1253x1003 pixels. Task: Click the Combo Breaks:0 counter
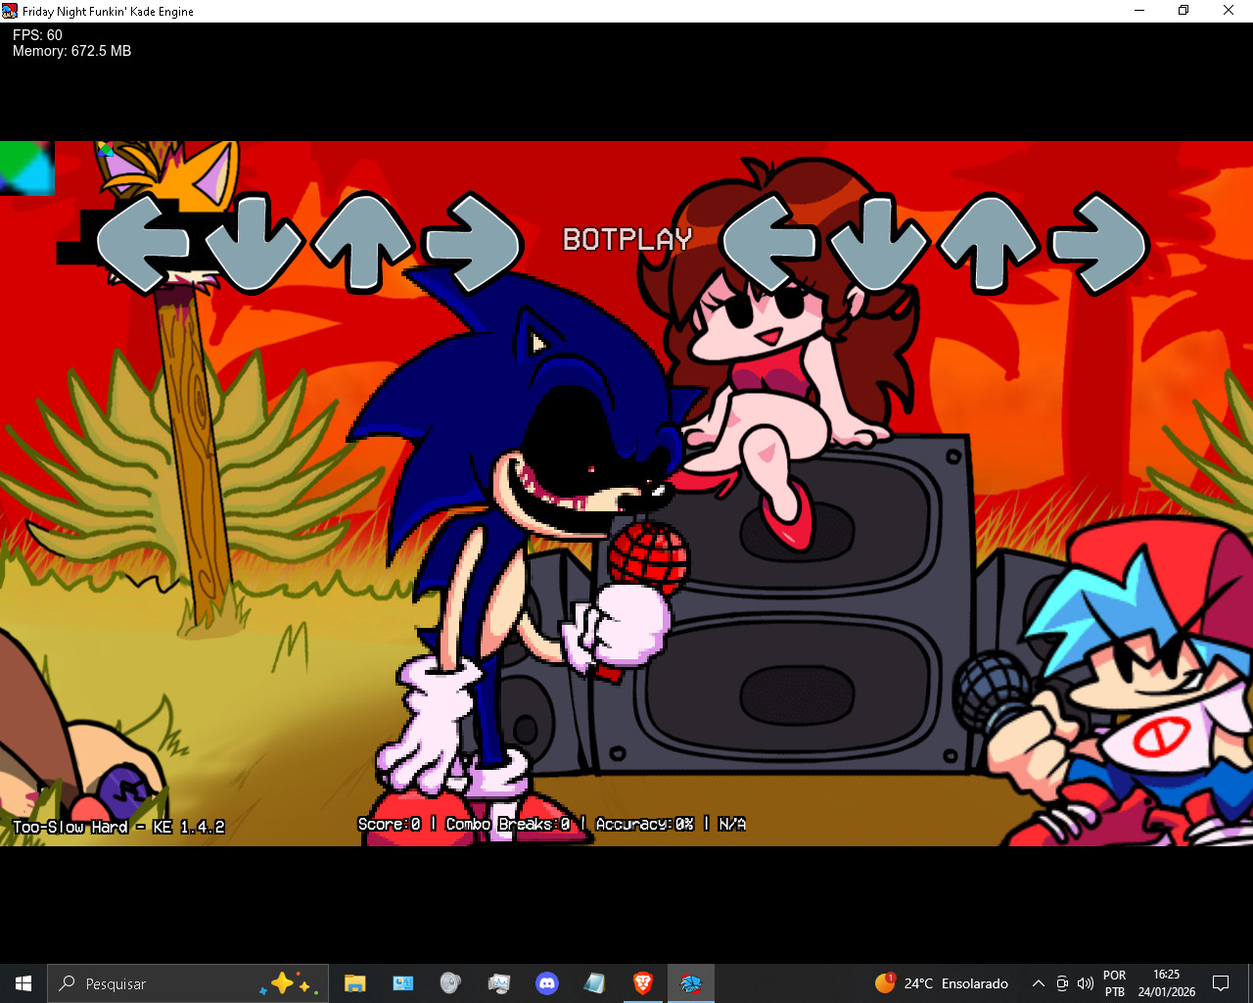[x=508, y=825]
